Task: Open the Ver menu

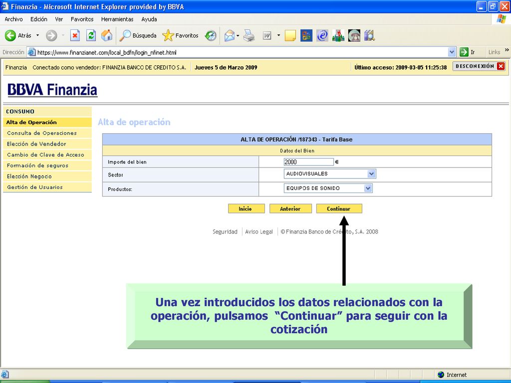Action: click(x=59, y=19)
